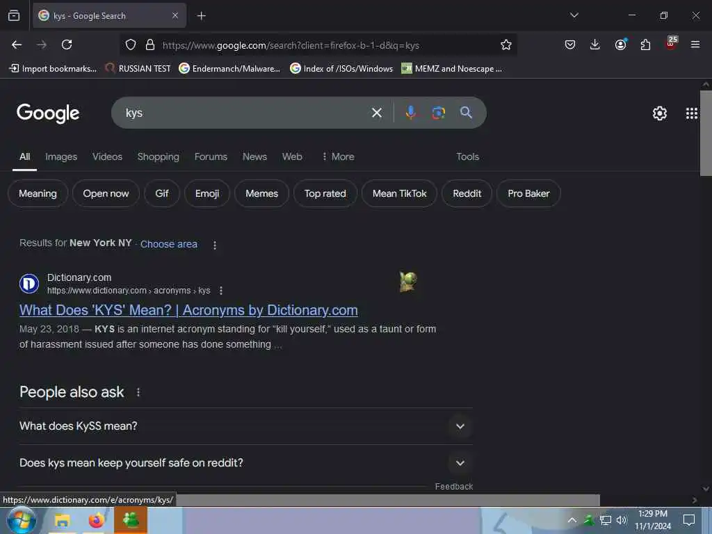This screenshot has width=712, height=534.
Task: Expand keep yourself safe on reddit question
Action: 245,462
